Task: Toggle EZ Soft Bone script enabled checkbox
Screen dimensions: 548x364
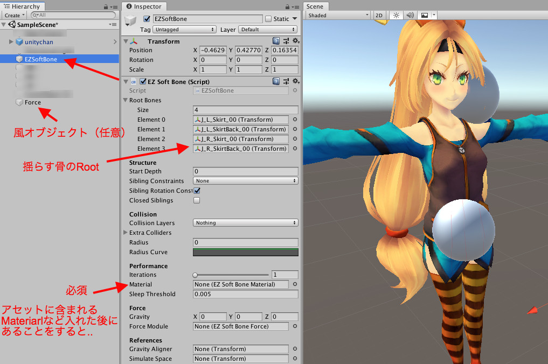Action: (143, 81)
